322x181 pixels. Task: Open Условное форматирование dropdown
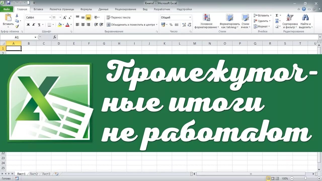(x=206, y=21)
